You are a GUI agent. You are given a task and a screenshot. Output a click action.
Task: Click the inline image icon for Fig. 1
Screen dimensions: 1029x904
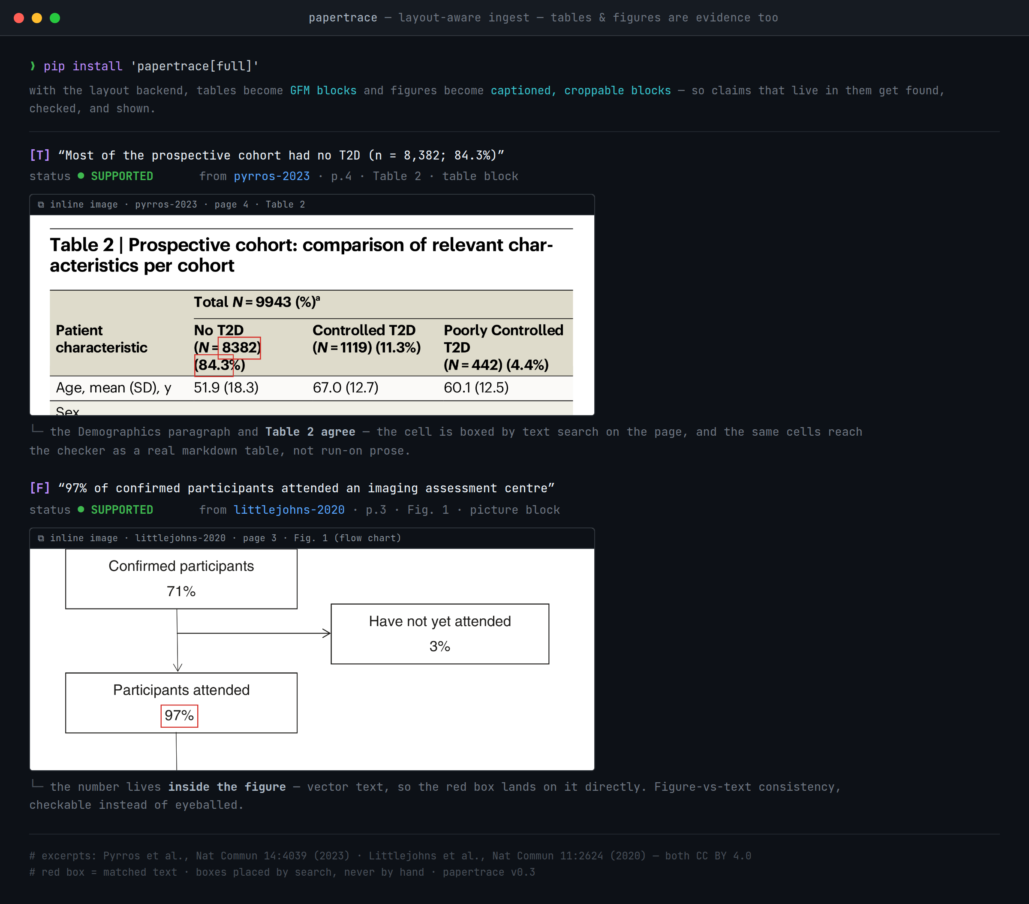[41, 538]
